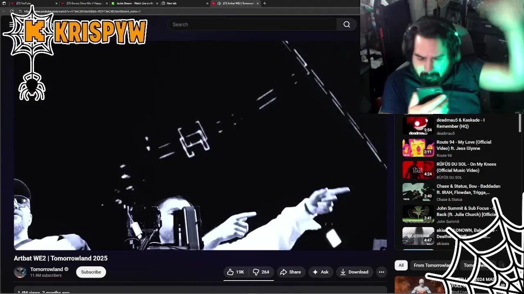Close the Groovy Disco Mix tab
Viewport: 524px width, 294px height.
coord(106,3)
